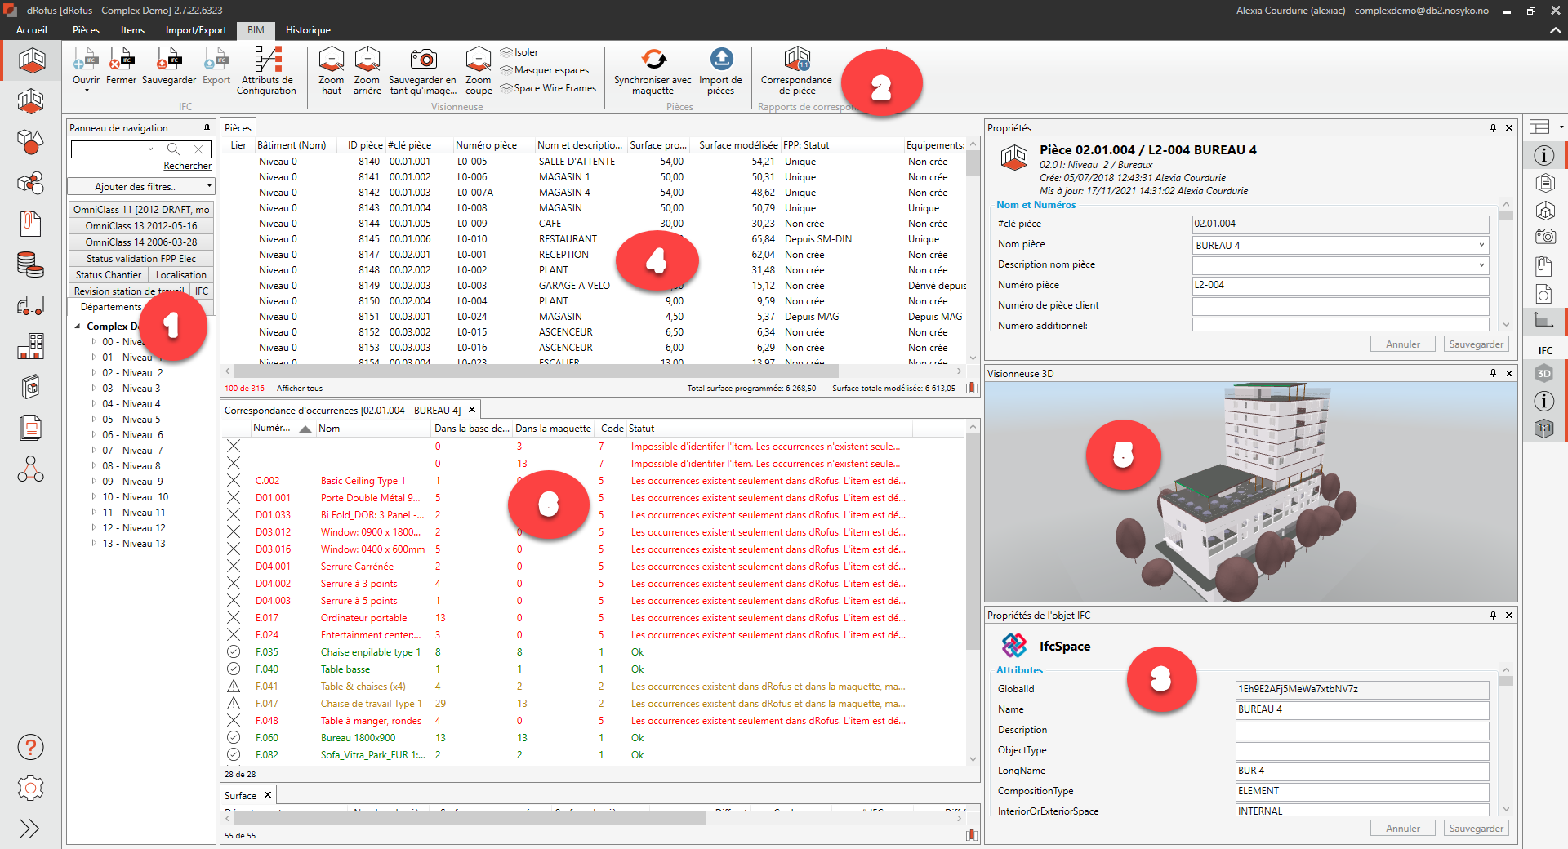Switch to the Historique ribbon tab
The image size is (1568, 849).
pyautogui.click(x=308, y=30)
